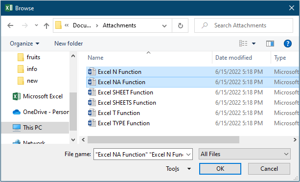The image size is (300, 182).
Task: Select Excel SHEET Function file
Action: click(x=192, y=92)
